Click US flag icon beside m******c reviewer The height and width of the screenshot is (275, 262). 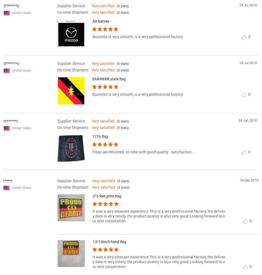click(7, 128)
